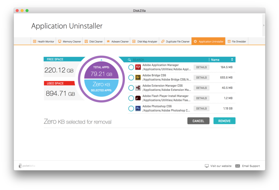Click the File Shredder tab icon

(229, 41)
